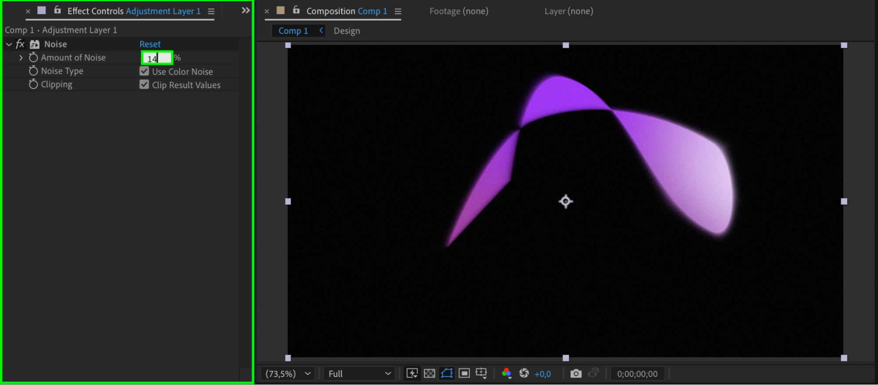
Task: Click the Design breadcrumb in composition
Action: (347, 31)
